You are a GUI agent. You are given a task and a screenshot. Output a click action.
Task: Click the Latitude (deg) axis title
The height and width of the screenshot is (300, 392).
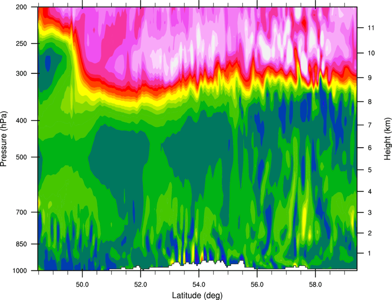pos(197,295)
